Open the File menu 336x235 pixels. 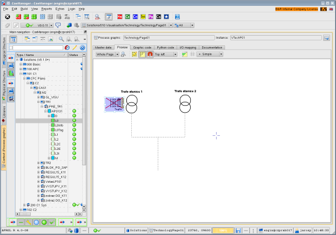5,9
